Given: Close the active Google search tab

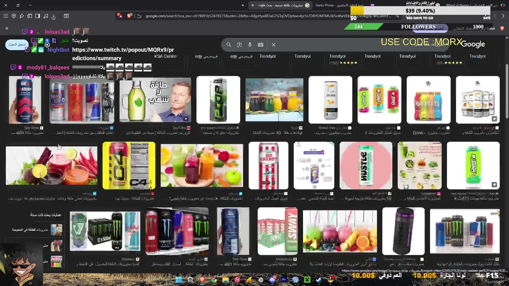Looking at the screenshot, I should tap(252, 5).
